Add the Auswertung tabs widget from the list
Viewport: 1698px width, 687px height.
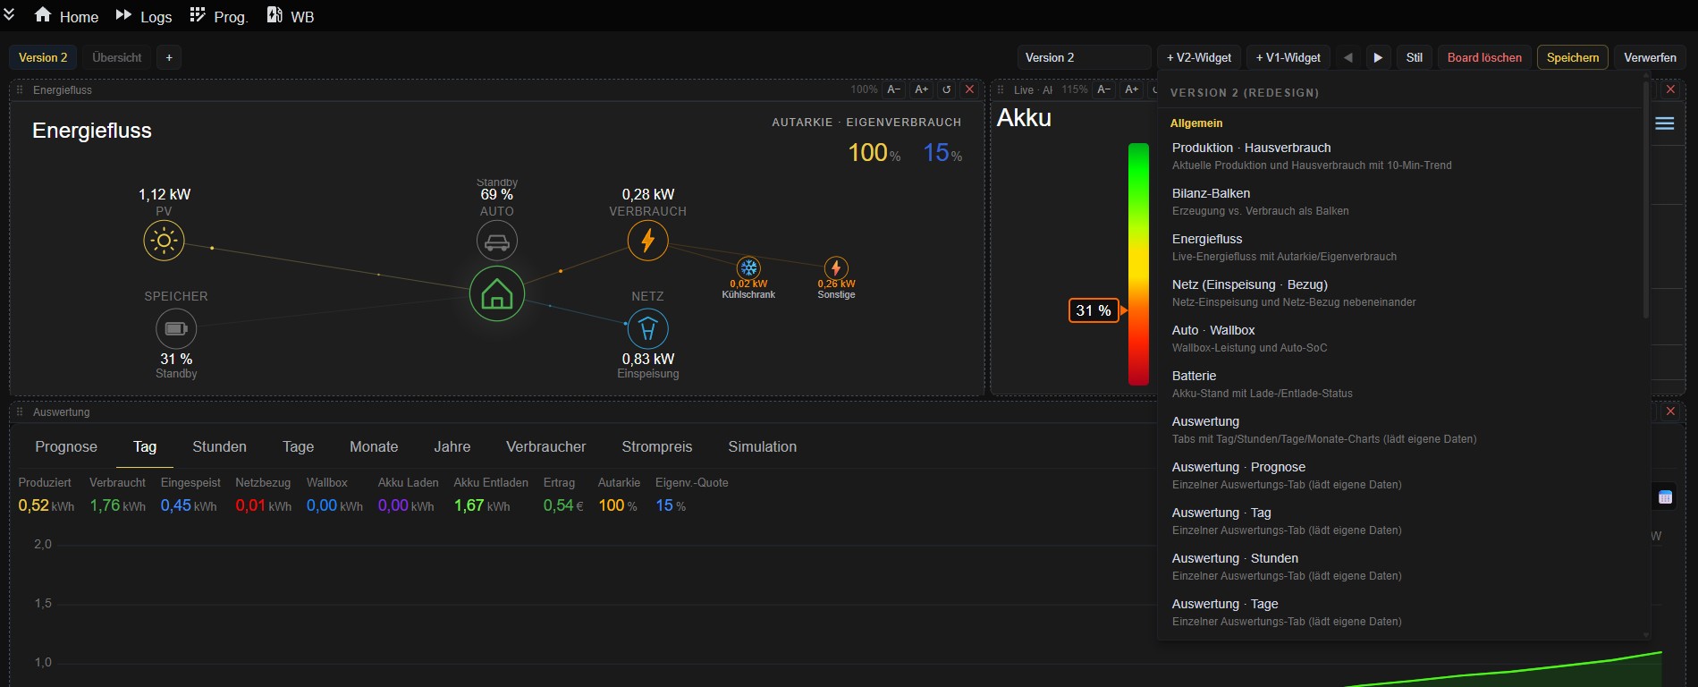click(1400, 429)
